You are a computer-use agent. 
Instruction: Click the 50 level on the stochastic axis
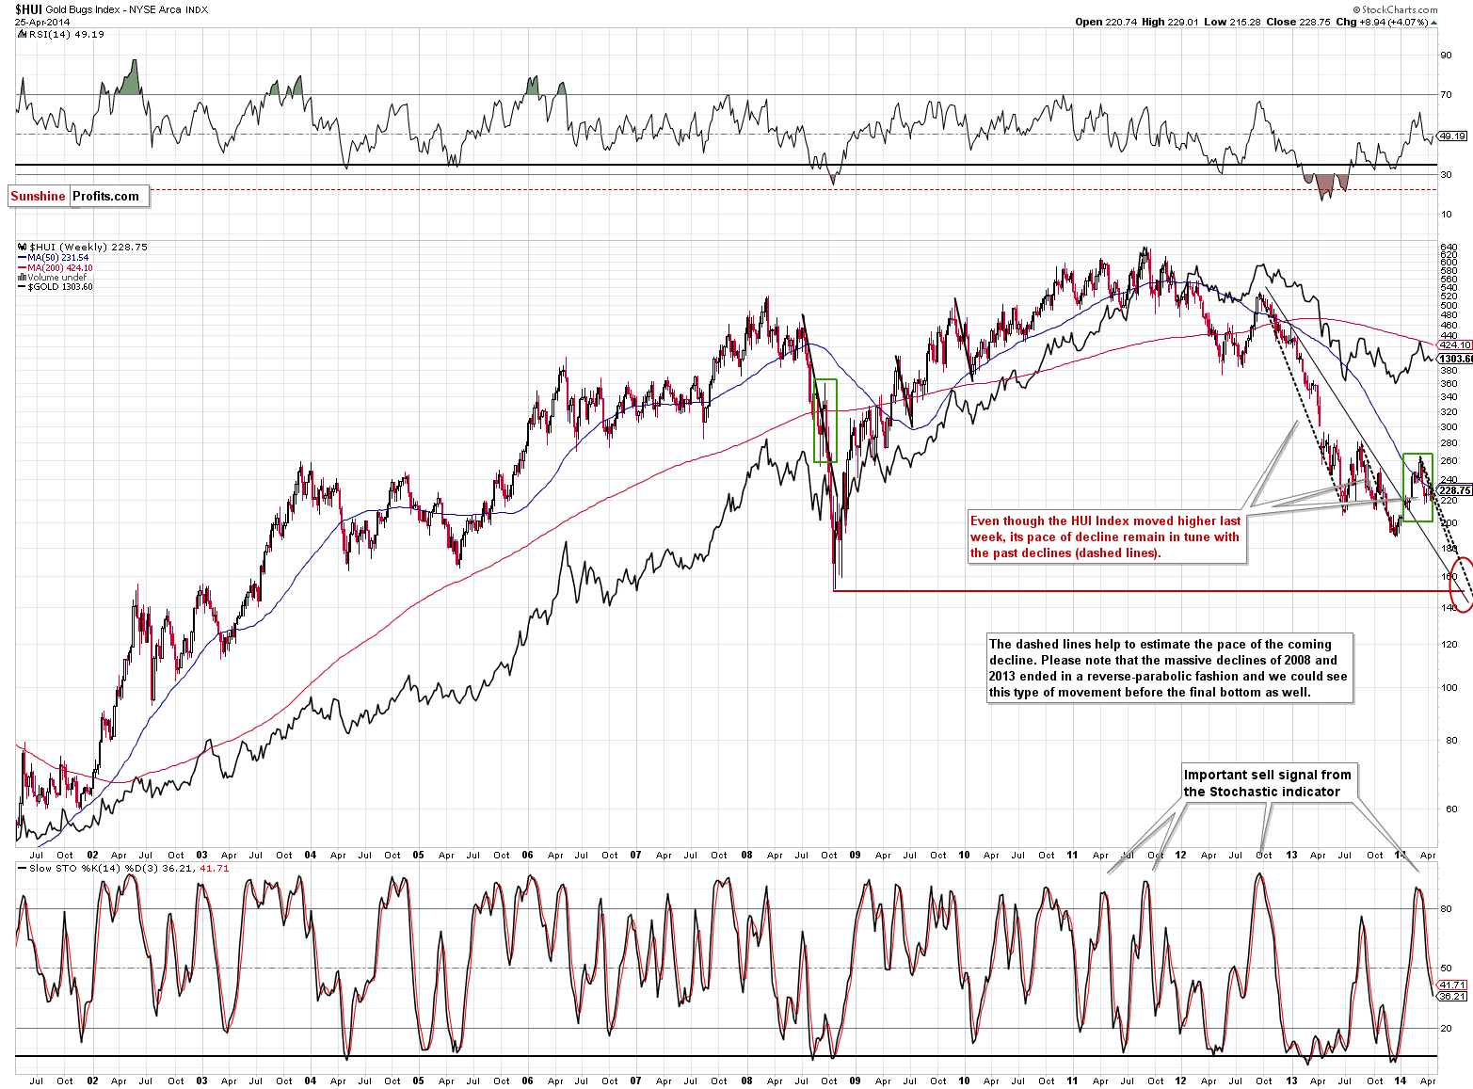1446,968
